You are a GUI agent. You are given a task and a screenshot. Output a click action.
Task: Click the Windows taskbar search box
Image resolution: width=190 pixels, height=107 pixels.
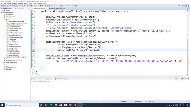click(x=22, y=105)
